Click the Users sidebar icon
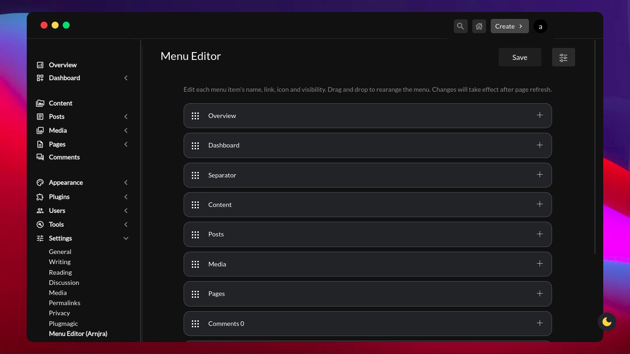 (40, 211)
